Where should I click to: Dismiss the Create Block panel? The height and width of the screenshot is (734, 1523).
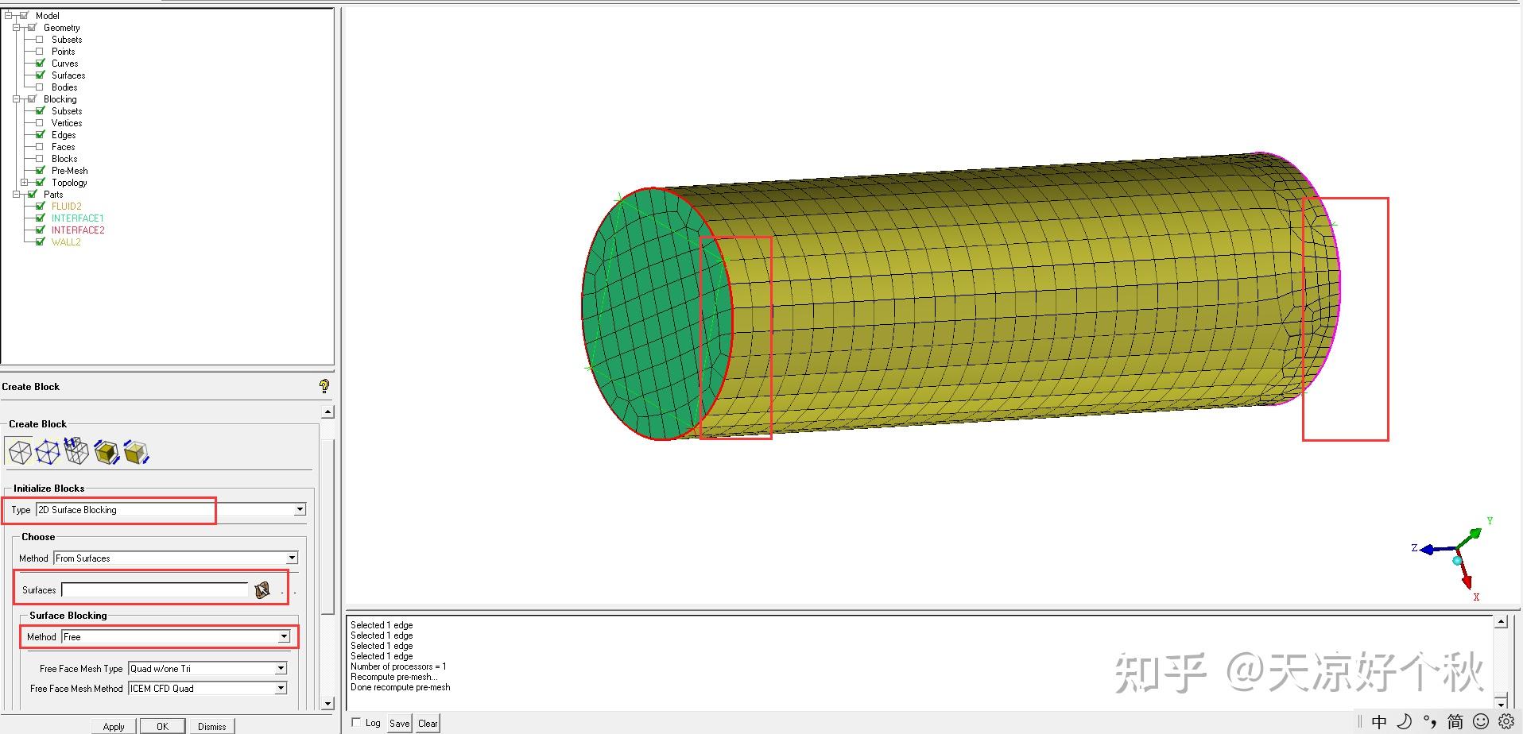(211, 726)
